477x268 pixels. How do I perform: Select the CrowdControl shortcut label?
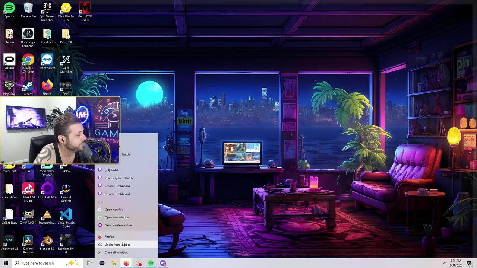9,171
